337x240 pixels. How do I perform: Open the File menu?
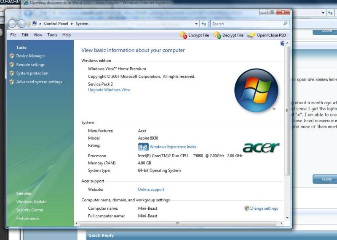pos(13,35)
